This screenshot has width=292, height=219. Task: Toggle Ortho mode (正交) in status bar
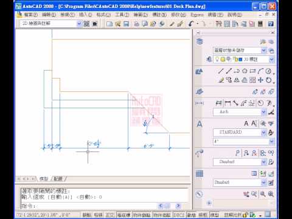(x=110, y=215)
